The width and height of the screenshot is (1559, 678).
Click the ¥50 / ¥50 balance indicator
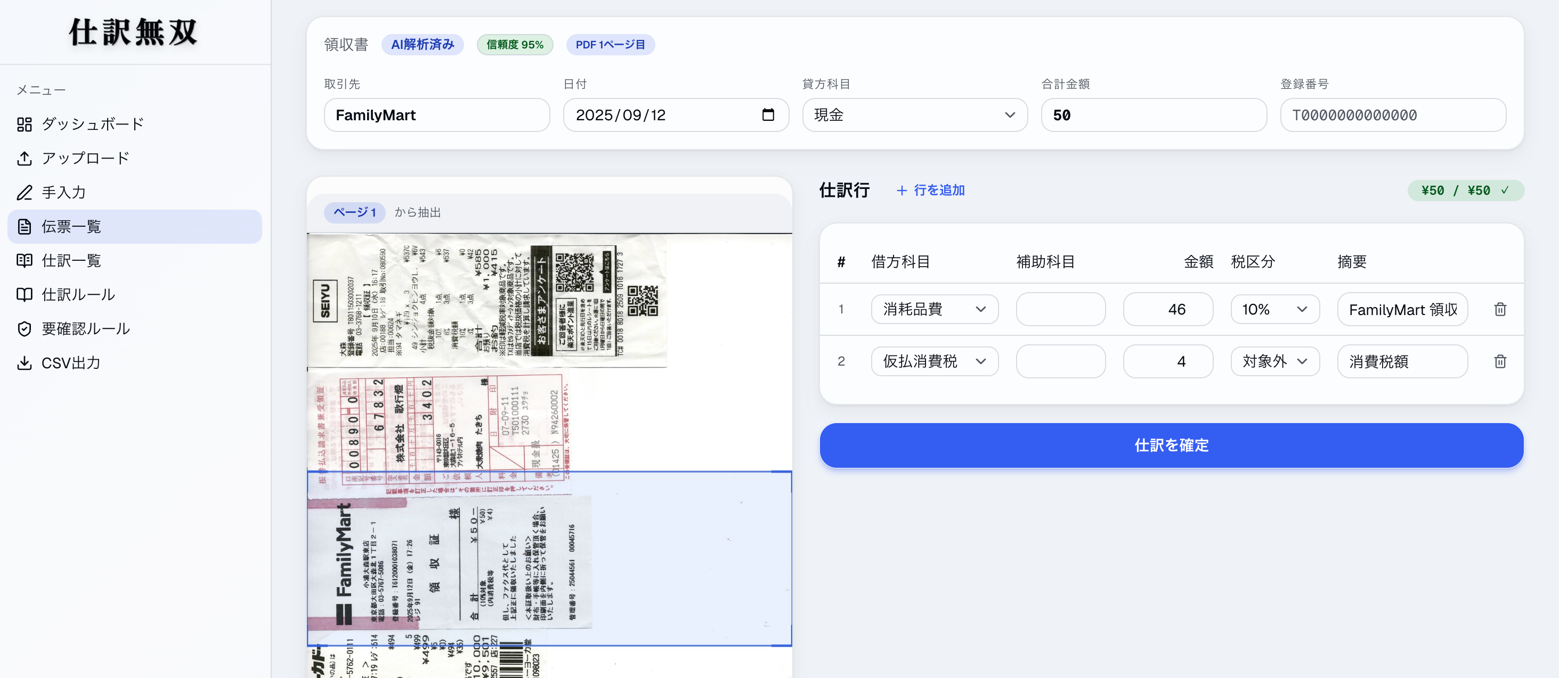point(1465,191)
